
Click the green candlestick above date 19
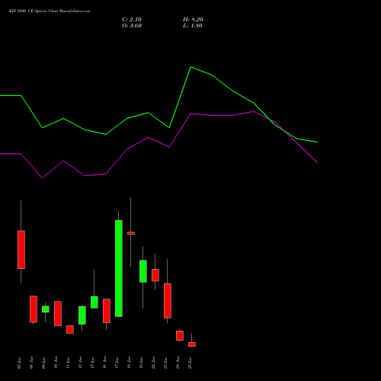tap(143, 271)
